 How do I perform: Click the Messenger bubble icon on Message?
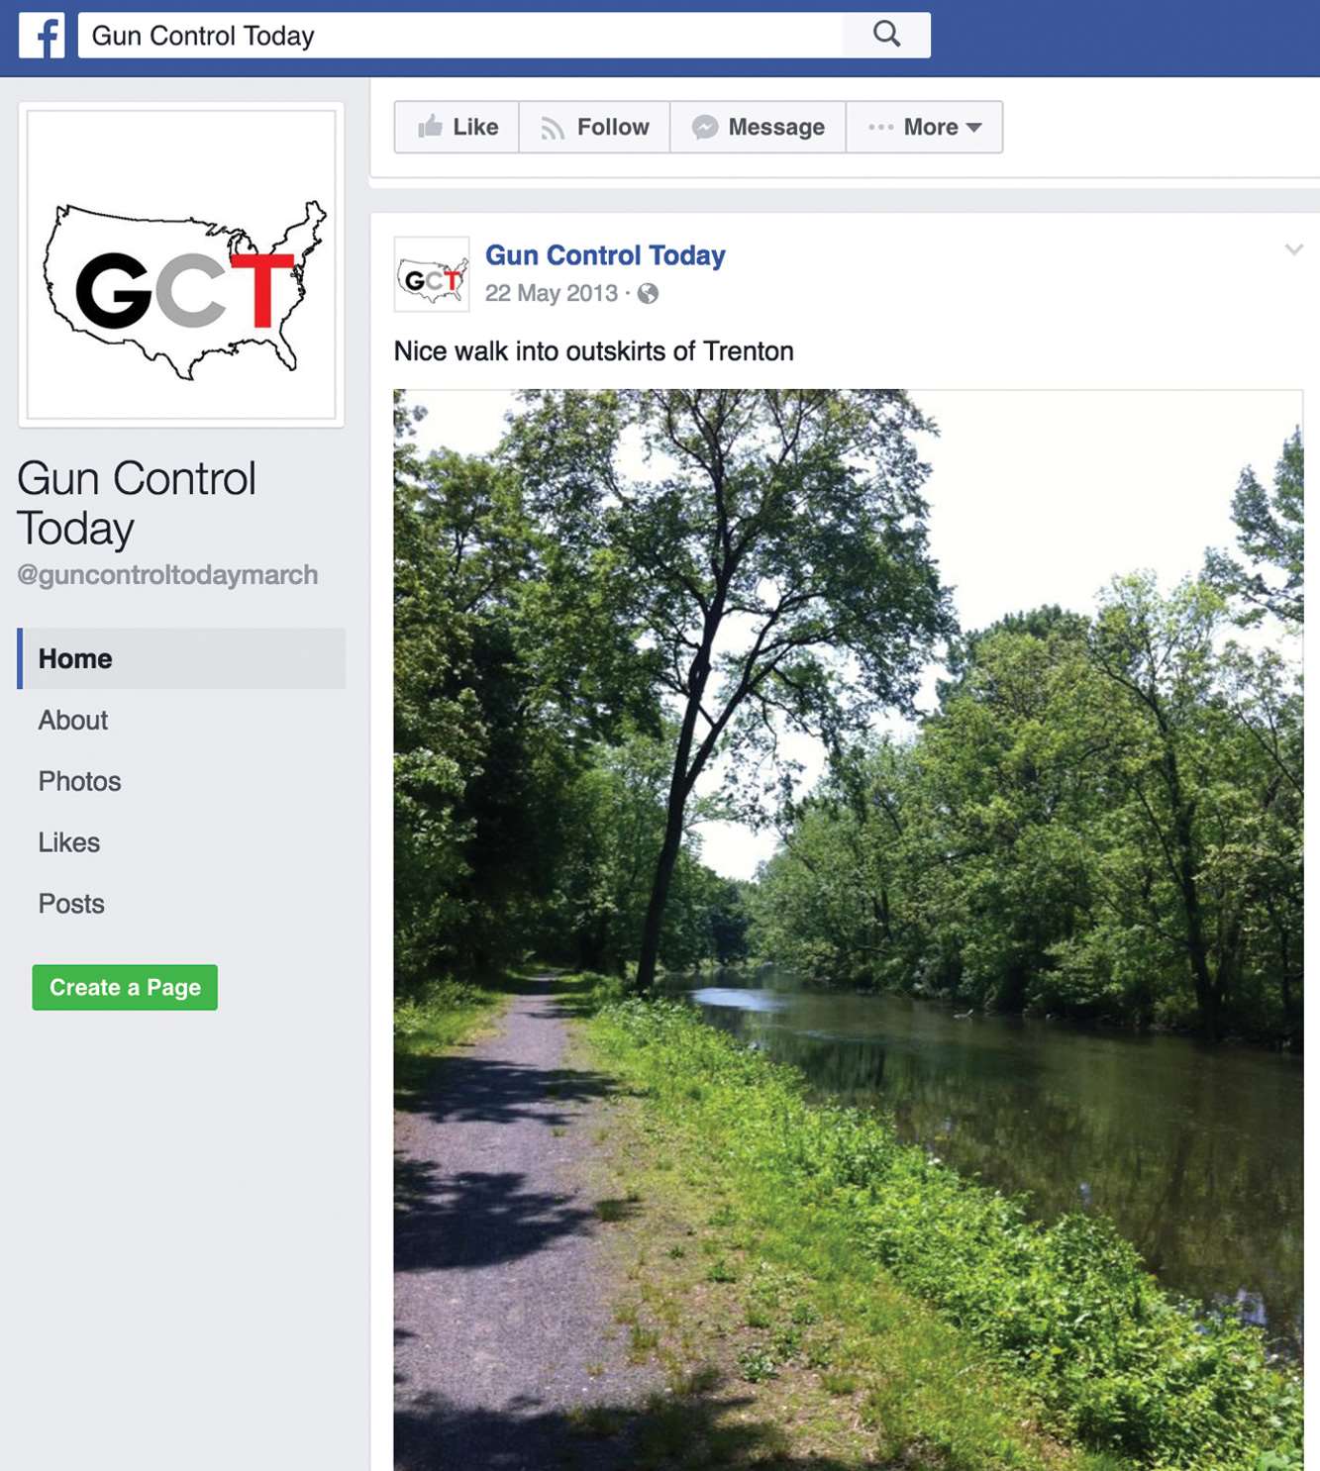coord(705,127)
